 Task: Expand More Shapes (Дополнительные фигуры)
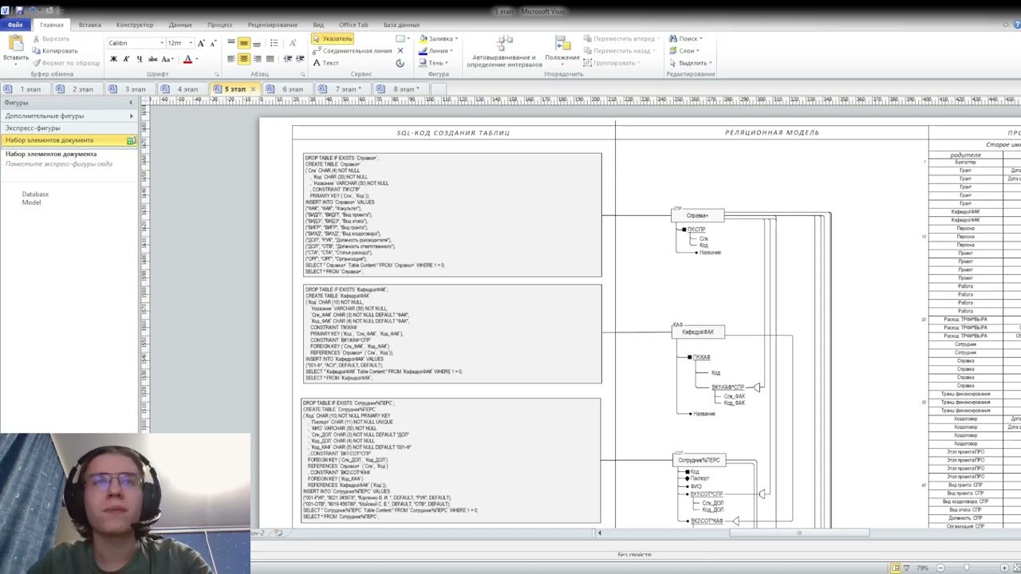(x=69, y=116)
